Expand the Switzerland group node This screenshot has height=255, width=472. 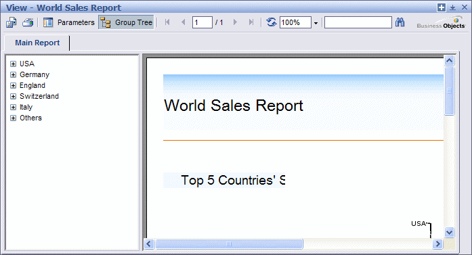(x=13, y=96)
